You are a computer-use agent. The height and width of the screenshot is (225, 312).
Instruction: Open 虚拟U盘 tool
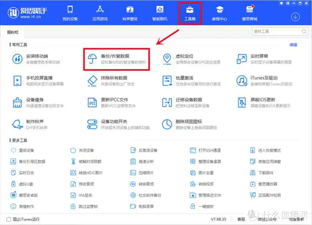coord(22,184)
